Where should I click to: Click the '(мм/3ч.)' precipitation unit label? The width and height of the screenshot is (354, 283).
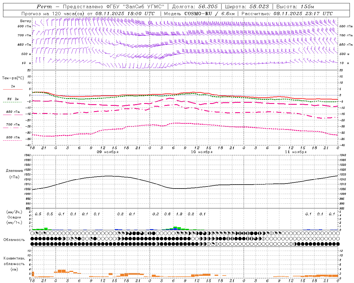14,212
